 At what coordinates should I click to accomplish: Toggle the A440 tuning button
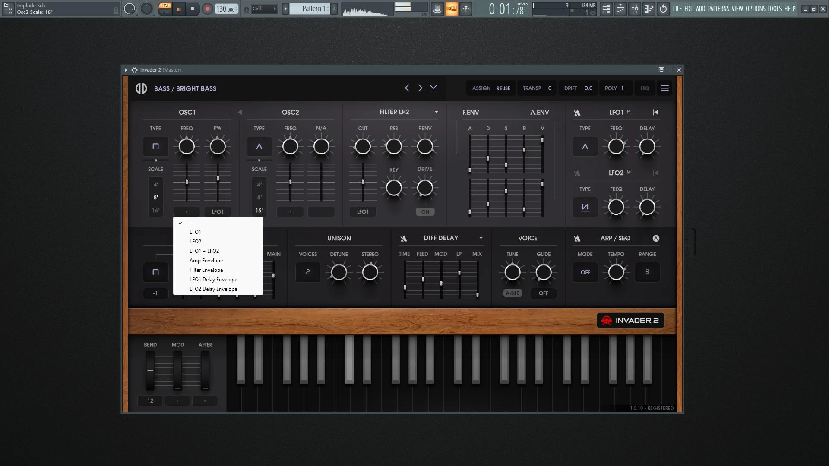point(513,293)
